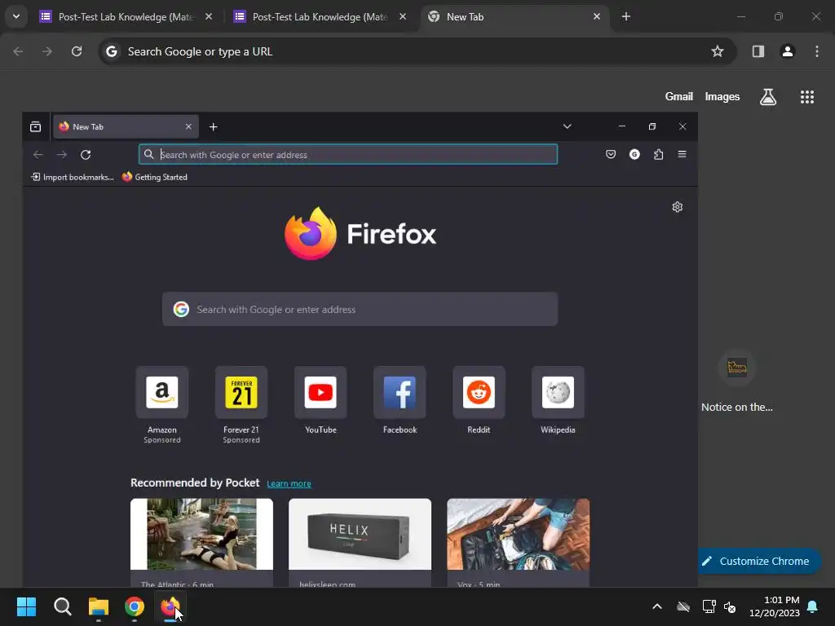Open Chrome three-dot menu

(817, 51)
